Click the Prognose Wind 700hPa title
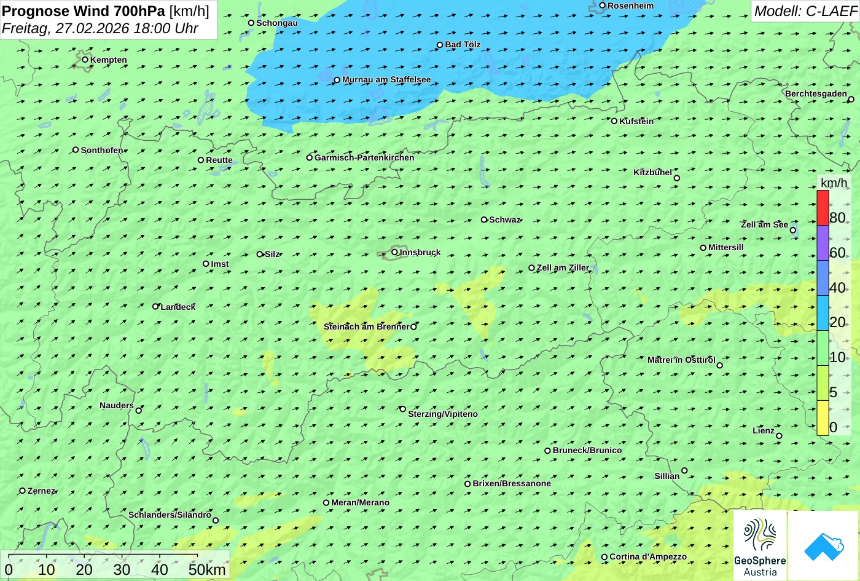The width and height of the screenshot is (860, 581). coord(84,10)
